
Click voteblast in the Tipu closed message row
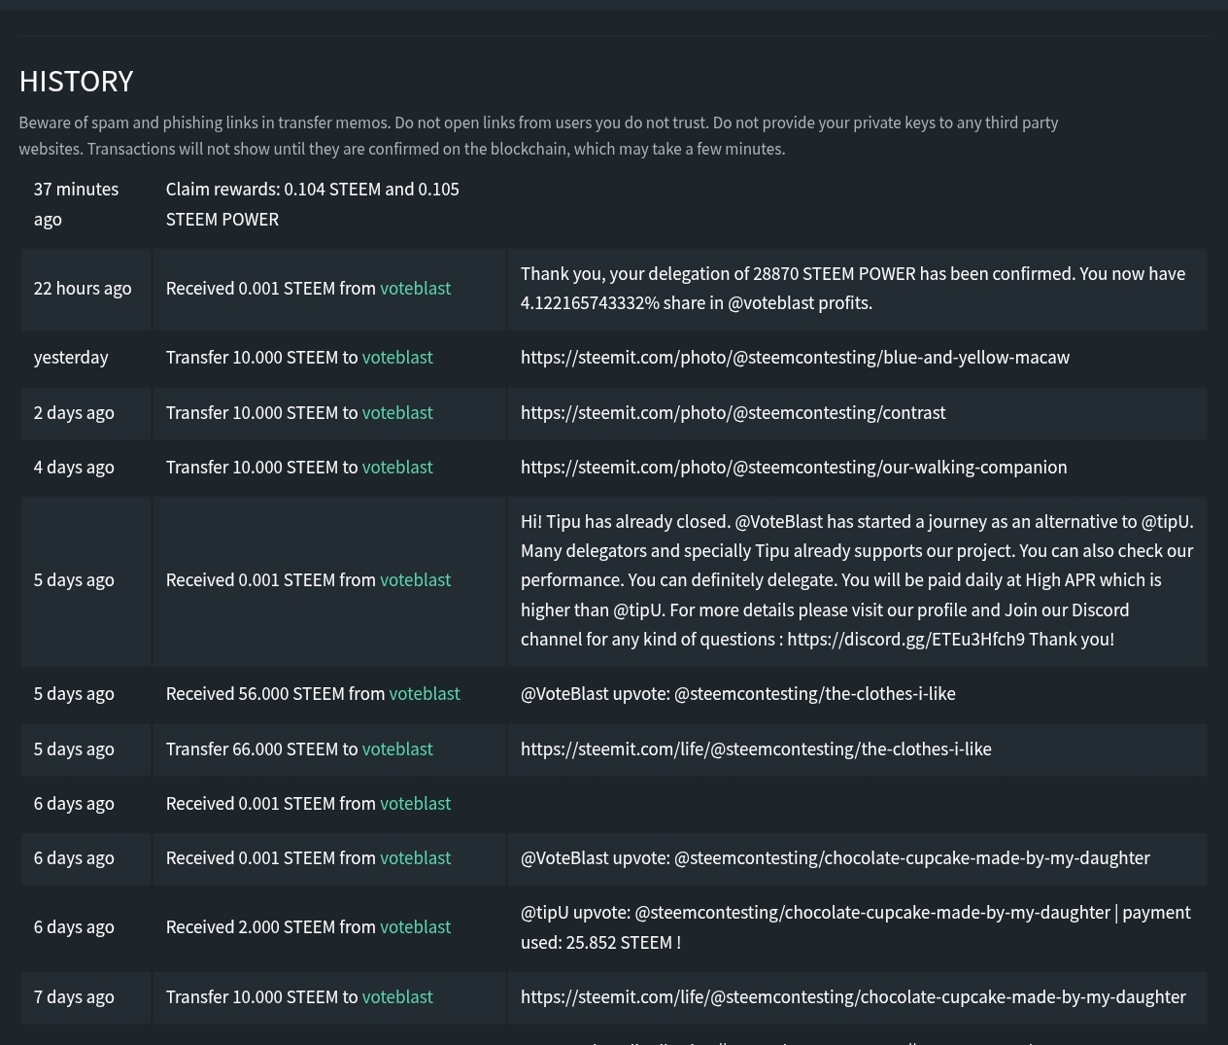point(415,580)
